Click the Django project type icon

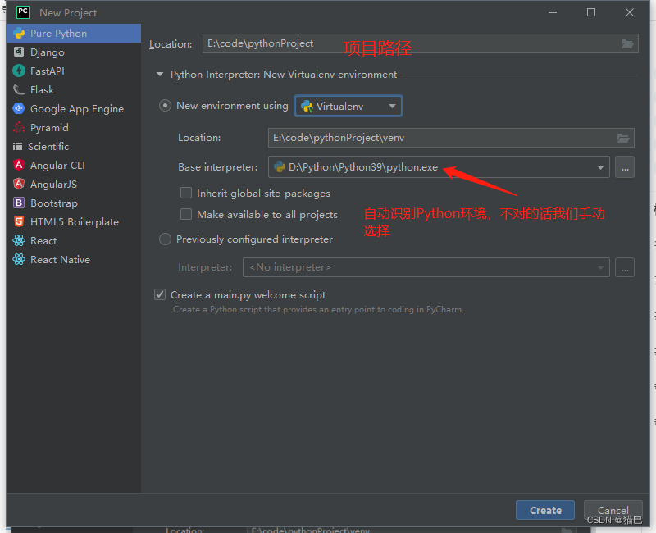pyautogui.click(x=19, y=52)
